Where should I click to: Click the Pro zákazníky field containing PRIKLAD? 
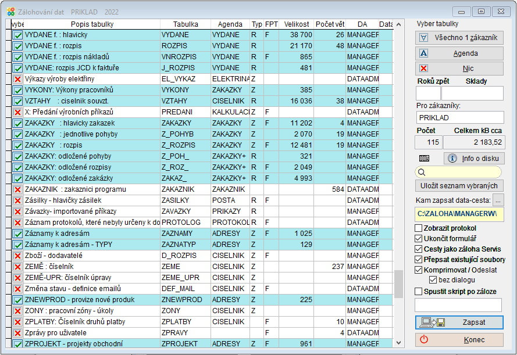(x=460, y=117)
